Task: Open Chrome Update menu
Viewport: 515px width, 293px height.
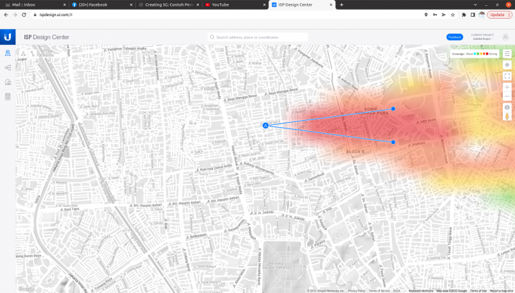Action: click(x=500, y=14)
